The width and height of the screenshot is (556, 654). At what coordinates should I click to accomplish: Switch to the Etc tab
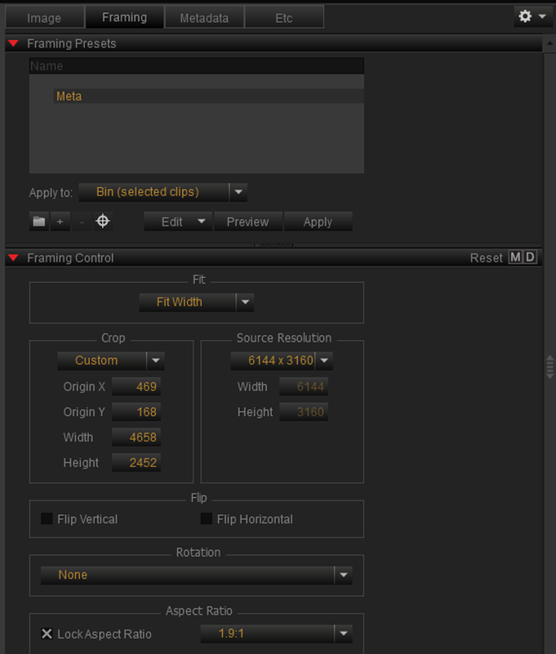pyautogui.click(x=284, y=18)
